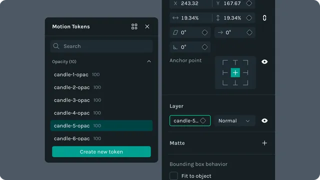
Task: Open grid view in Motion Tokens panel
Action: [x=134, y=26]
